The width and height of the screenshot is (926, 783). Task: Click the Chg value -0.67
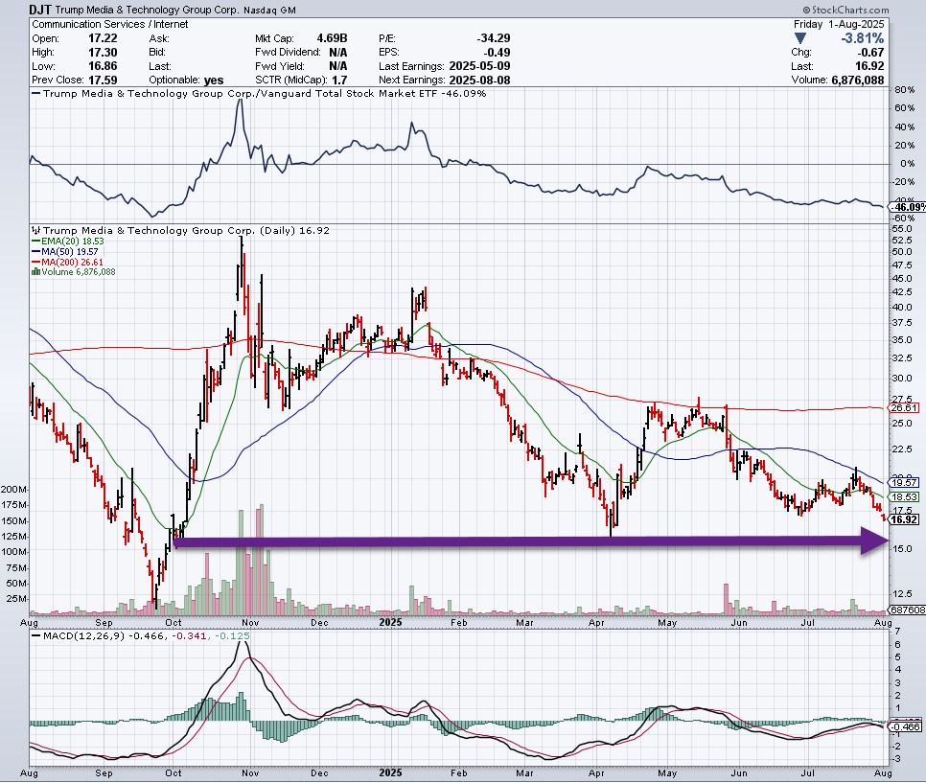coord(870,53)
